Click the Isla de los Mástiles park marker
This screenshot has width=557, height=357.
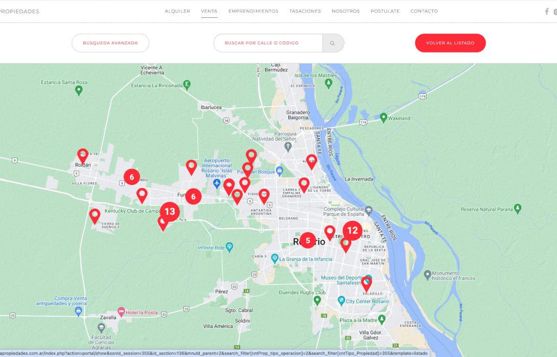pos(329,83)
